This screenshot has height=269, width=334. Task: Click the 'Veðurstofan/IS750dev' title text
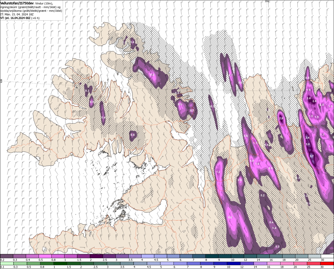[17, 3]
